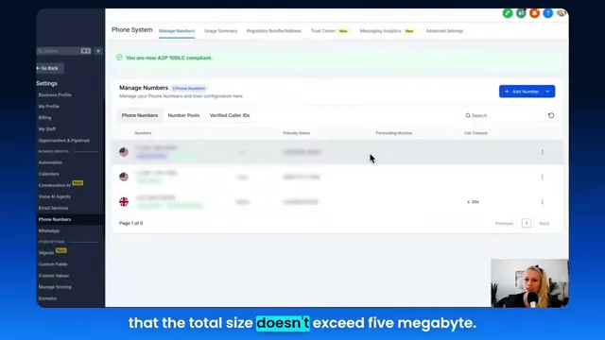This screenshot has height=340, width=605.
Task: Click the Previous pagination button
Action: coord(504,224)
